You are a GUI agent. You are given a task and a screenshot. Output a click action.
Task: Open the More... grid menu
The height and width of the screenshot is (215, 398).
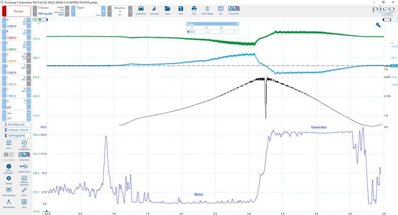click(9, 145)
